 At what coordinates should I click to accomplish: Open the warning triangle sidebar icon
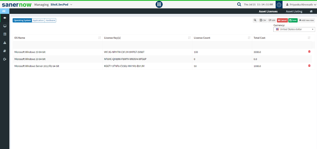pos(5,43)
